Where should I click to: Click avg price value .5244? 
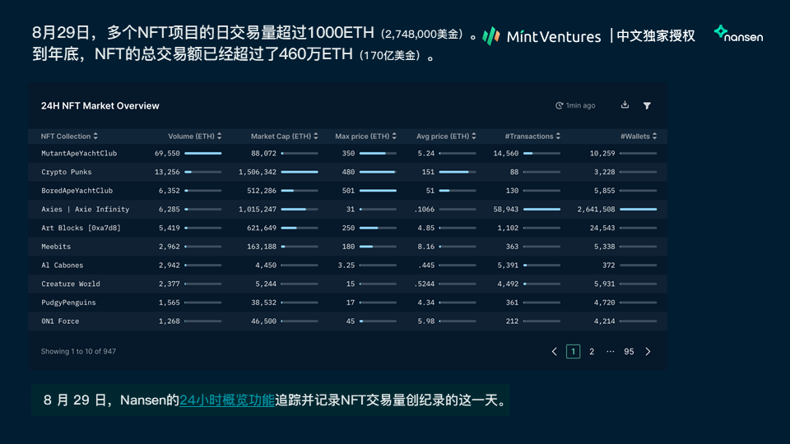[425, 284]
